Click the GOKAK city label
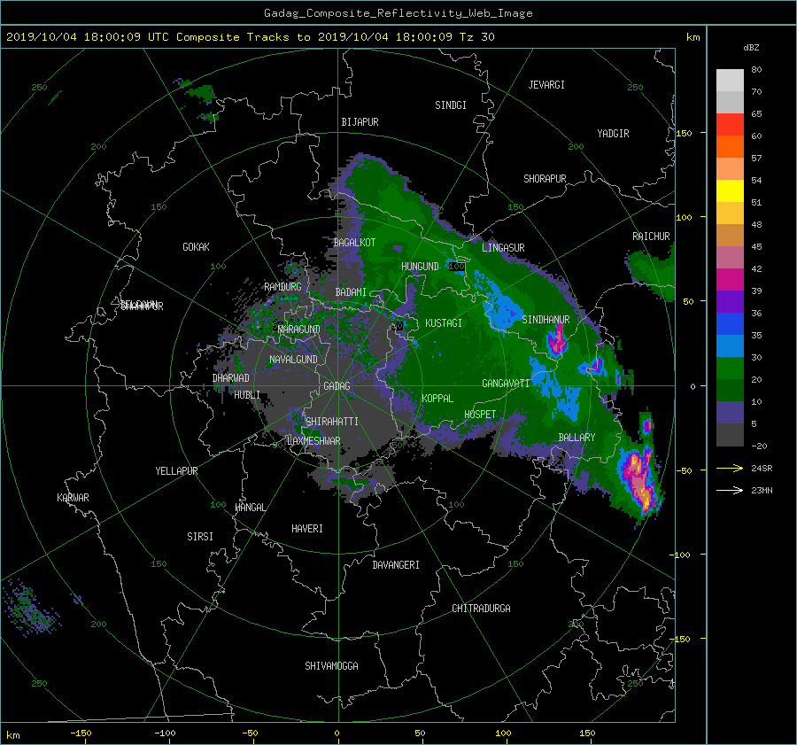 click(197, 247)
